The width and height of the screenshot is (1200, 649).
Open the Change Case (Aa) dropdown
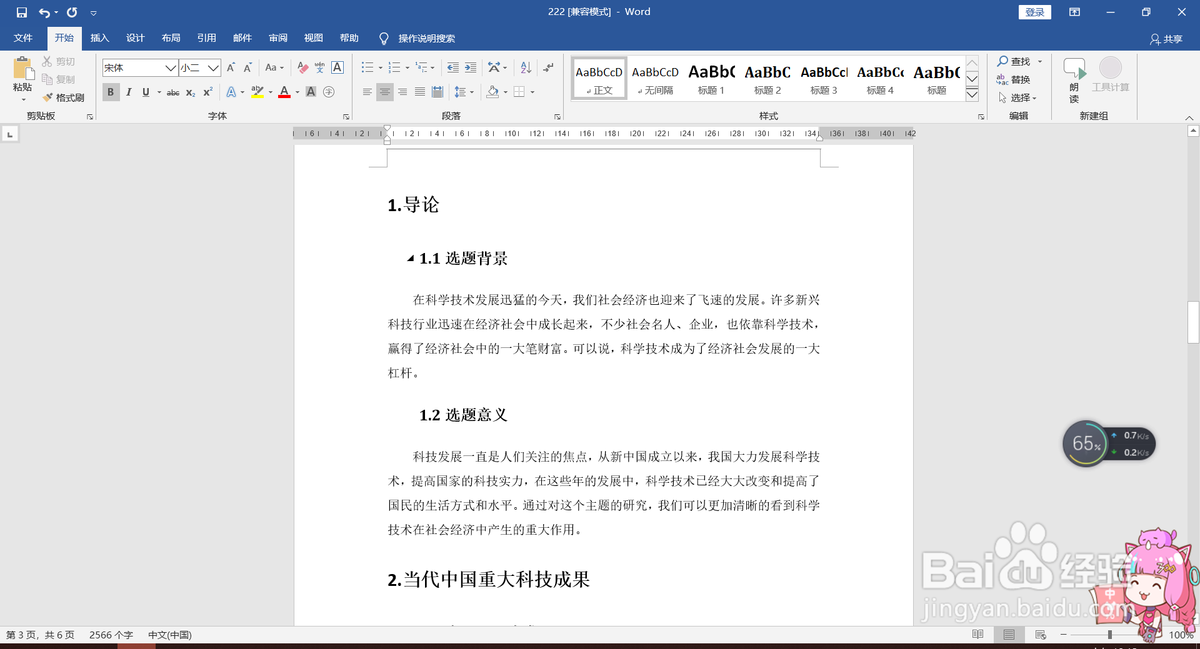point(274,67)
